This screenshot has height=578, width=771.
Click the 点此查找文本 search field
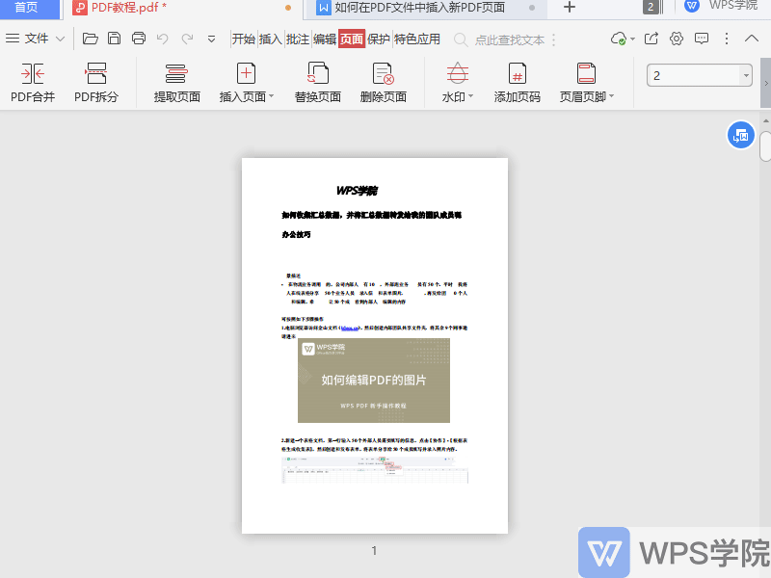pos(510,39)
